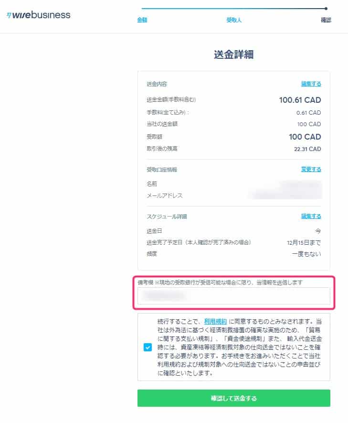This screenshot has width=348, height=423.
Task: Select the 手数料(全て込み) label
Action: click(x=168, y=112)
